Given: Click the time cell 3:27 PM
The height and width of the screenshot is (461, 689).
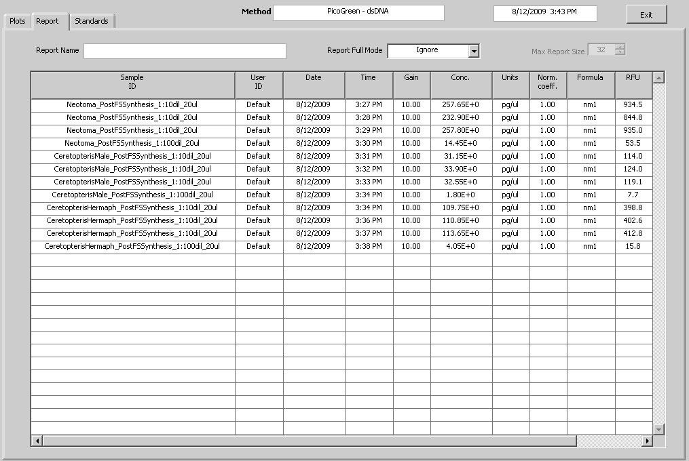Looking at the screenshot, I should point(369,105).
